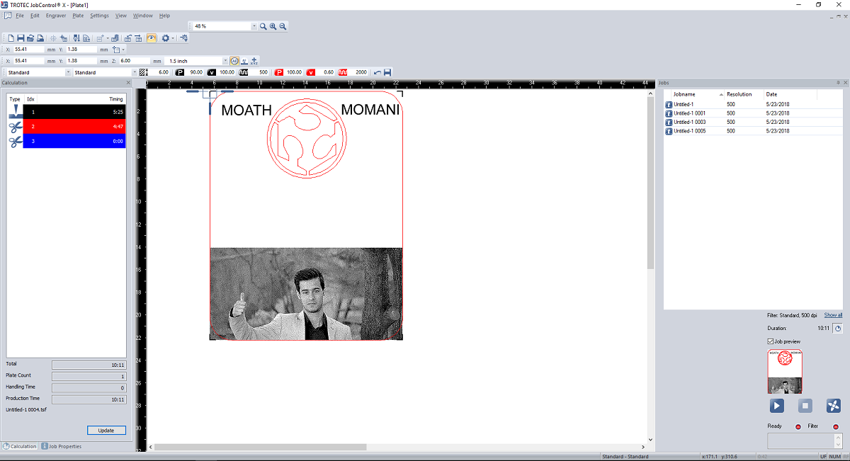
Task: Turn on the exhaust fan icon
Action: (x=834, y=406)
